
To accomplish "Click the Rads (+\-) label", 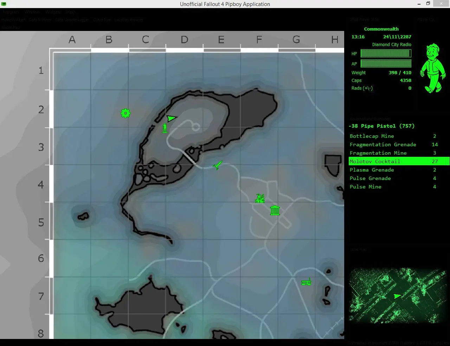I will click(362, 88).
